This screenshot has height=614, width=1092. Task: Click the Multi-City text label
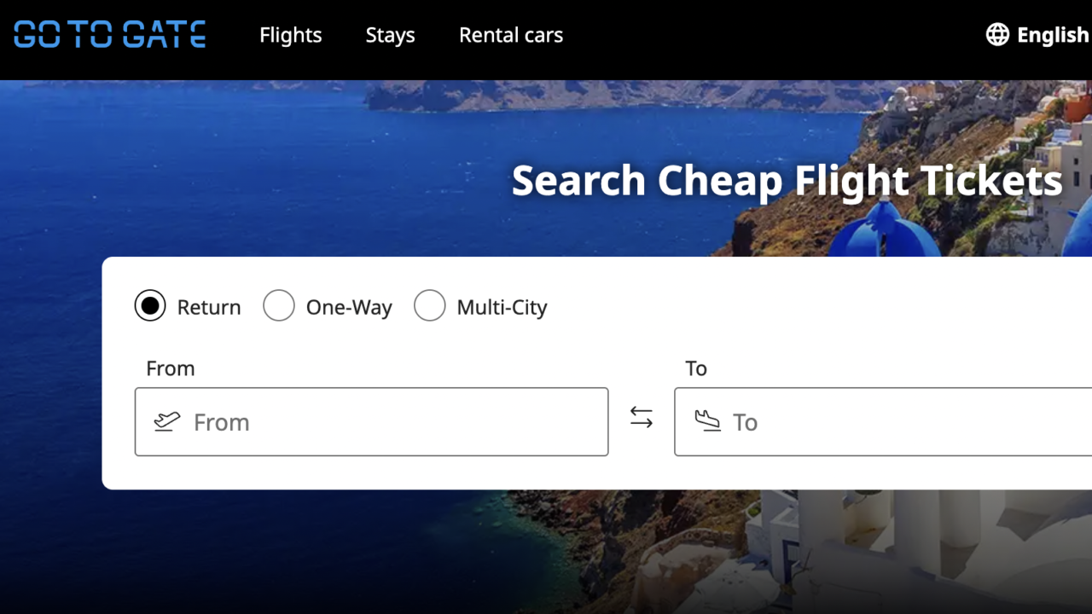[x=502, y=307]
